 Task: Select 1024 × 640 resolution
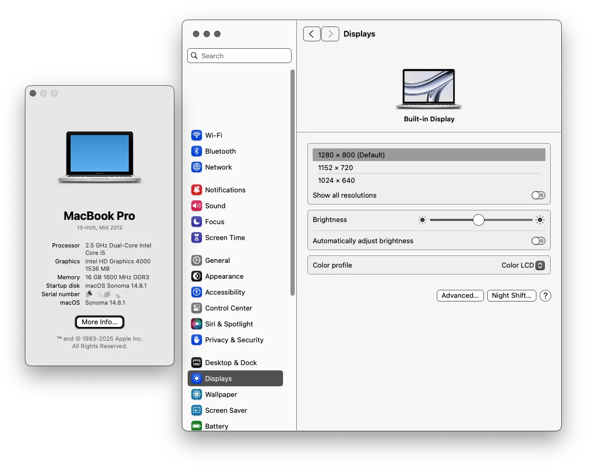tap(429, 180)
